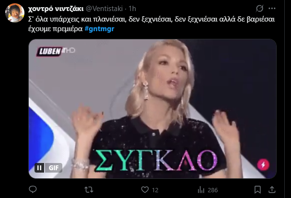Click the Grok explain icon beside the dots
291x198 pixels.
(x=260, y=8)
